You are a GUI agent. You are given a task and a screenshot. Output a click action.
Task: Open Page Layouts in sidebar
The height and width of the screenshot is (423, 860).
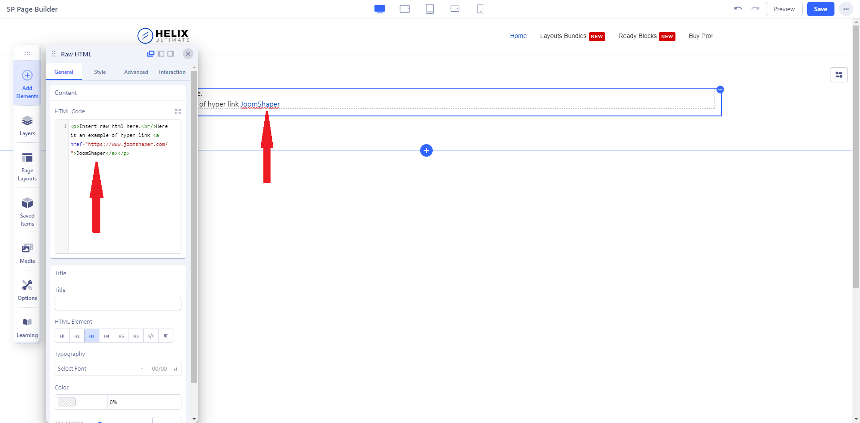pos(27,167)
